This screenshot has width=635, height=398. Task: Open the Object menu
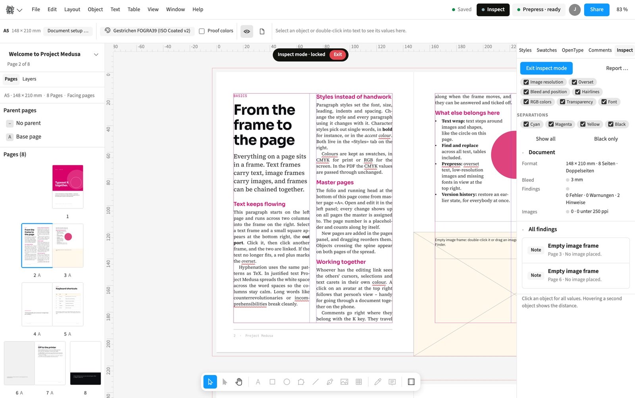[x=95, y=10]
